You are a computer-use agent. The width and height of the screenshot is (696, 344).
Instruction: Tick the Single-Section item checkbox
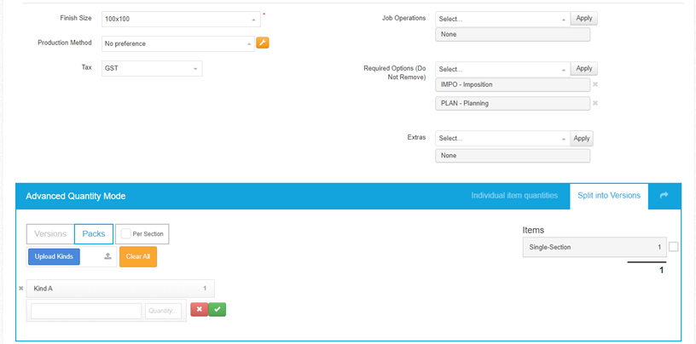[x=673, y=247]
